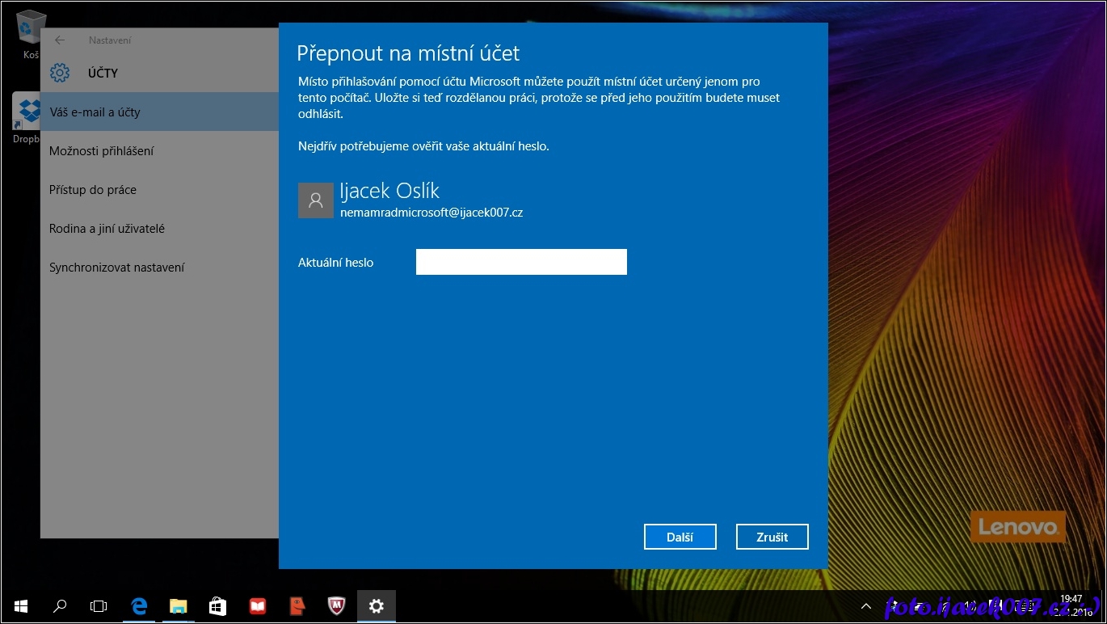
Task: Focus the Aktuální heslo password field
Action: pyautogui.click(x=521, y=262)
